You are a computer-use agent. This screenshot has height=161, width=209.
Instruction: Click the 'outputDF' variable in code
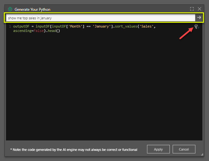point(21,26)
